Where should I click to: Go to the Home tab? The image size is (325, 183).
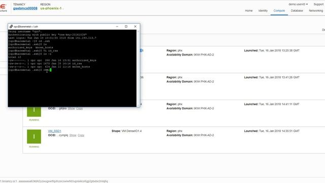[x=249, y=11]
